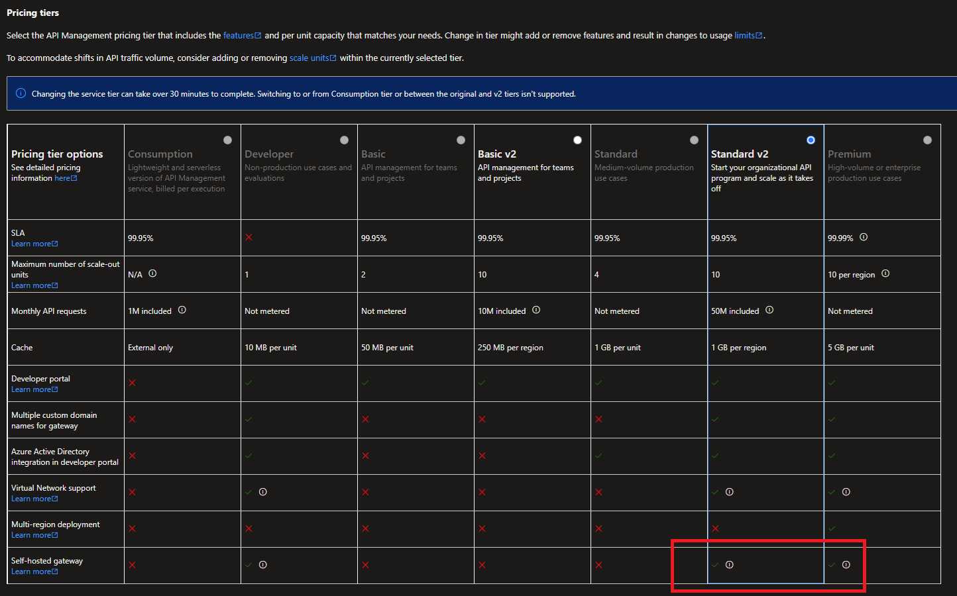
Task: Click green check for Standard Azure Active Directory
Action: pyautogui.click(x=598, y=456)
